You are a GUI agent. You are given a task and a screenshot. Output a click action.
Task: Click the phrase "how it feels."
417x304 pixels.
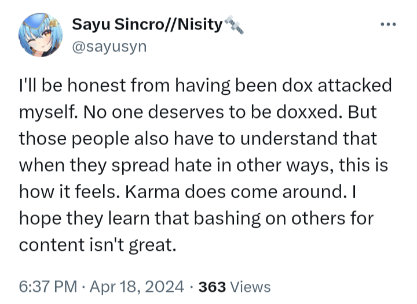pyautogui.click(x=69, y=191)
